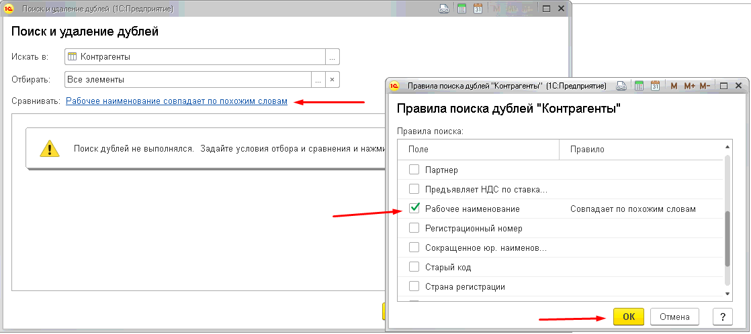Click the Правила поиска label above the list
The height and width of the screenshot is (334, 751).
(x=430, y=131)
